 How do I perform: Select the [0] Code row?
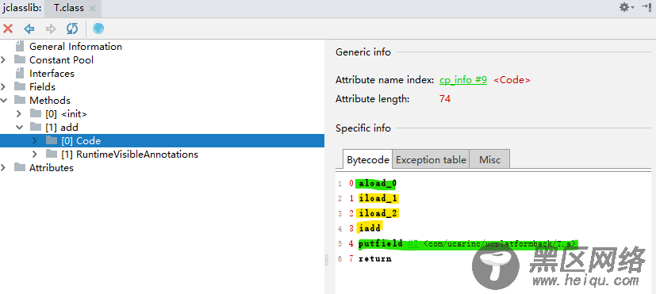(162, 140)
